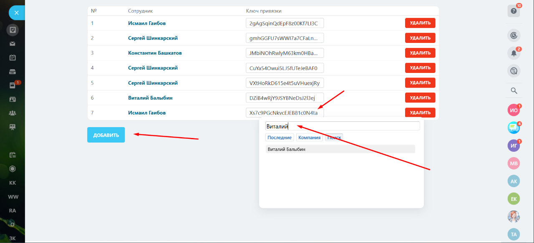This screenshot has height=243, width=534.
Task: Open the chat bubble icon in right panel
Action: (x=514, y=71)
